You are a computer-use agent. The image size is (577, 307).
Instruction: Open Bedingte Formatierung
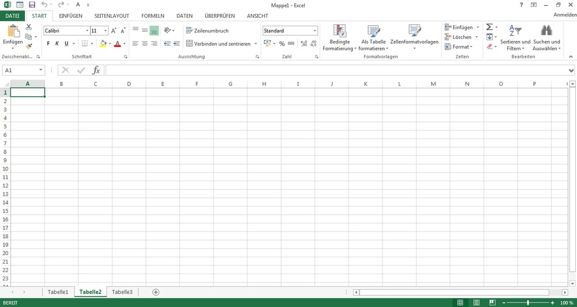click(340, 38)
